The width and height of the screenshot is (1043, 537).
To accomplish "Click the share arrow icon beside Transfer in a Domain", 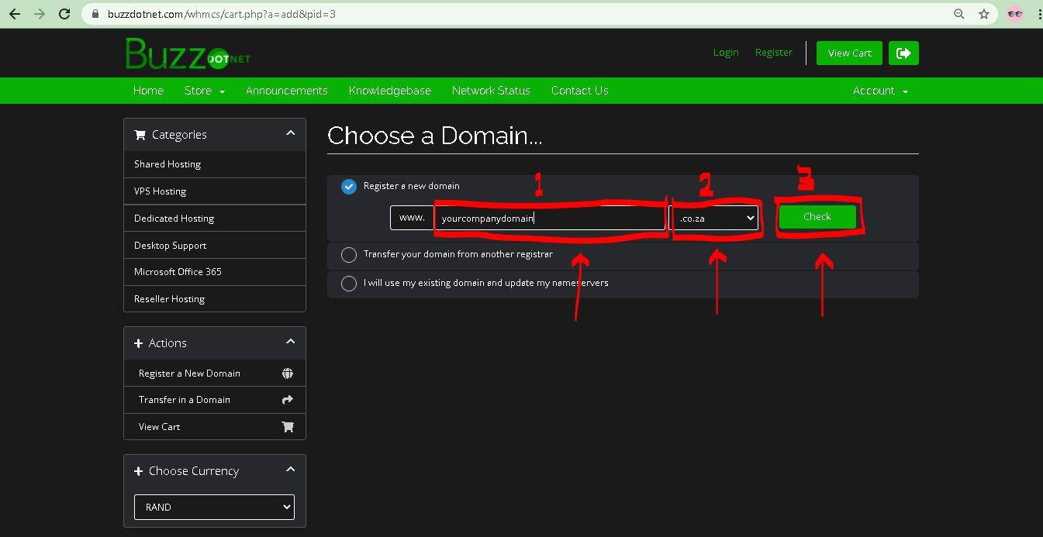I will coord(288,400).
